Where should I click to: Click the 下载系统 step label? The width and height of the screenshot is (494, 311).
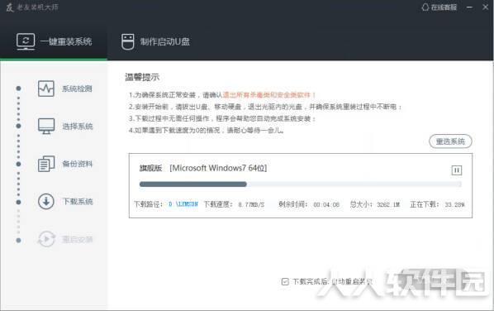[77, 202]
